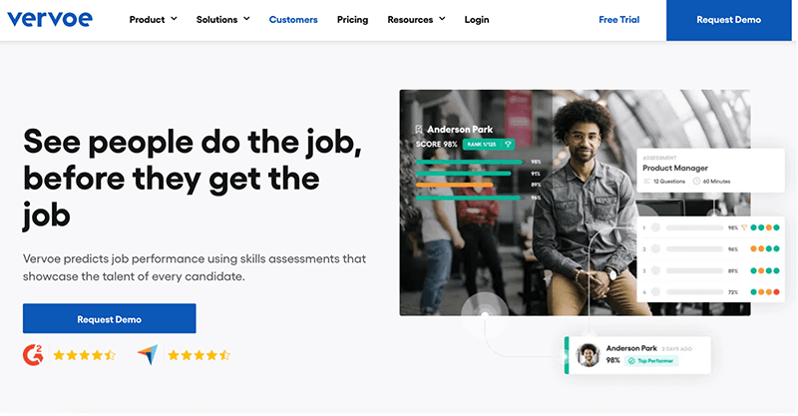Go to the Customers page
Viewport: 798px width, 416px height.
pos(293,20)
